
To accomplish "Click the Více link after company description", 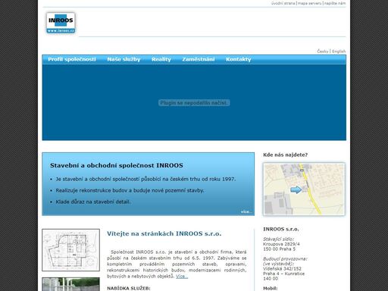I will coord(182,277).
